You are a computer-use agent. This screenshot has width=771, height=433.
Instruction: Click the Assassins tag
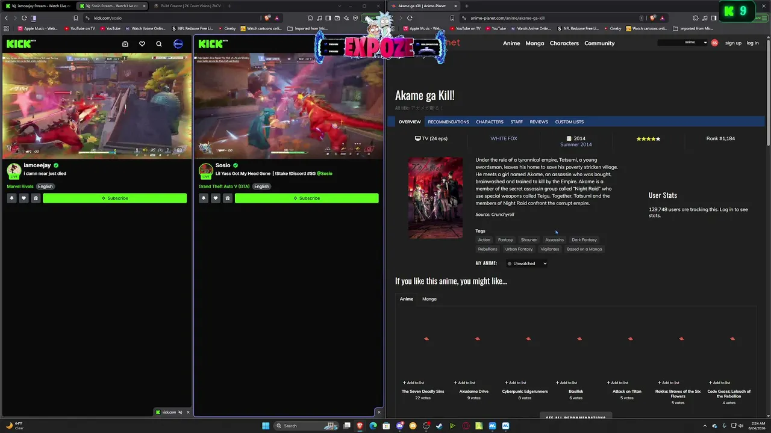coord(555,240)
